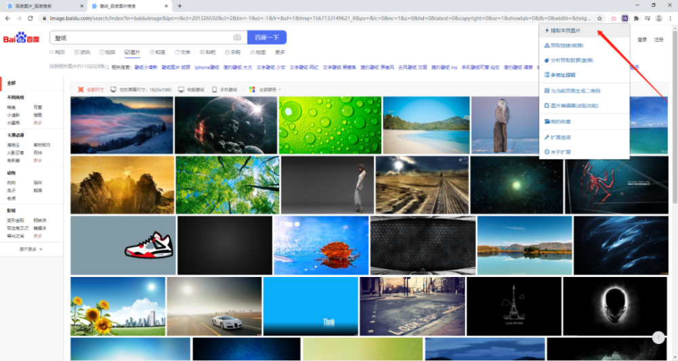Switch to the 视频 search tab

click(107, 52)
